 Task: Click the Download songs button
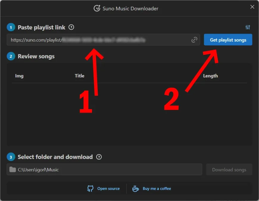click(x=229, y=169)
